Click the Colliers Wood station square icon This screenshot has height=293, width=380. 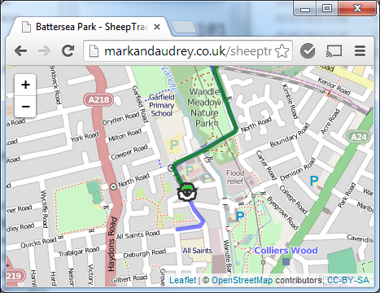point(286,261)
